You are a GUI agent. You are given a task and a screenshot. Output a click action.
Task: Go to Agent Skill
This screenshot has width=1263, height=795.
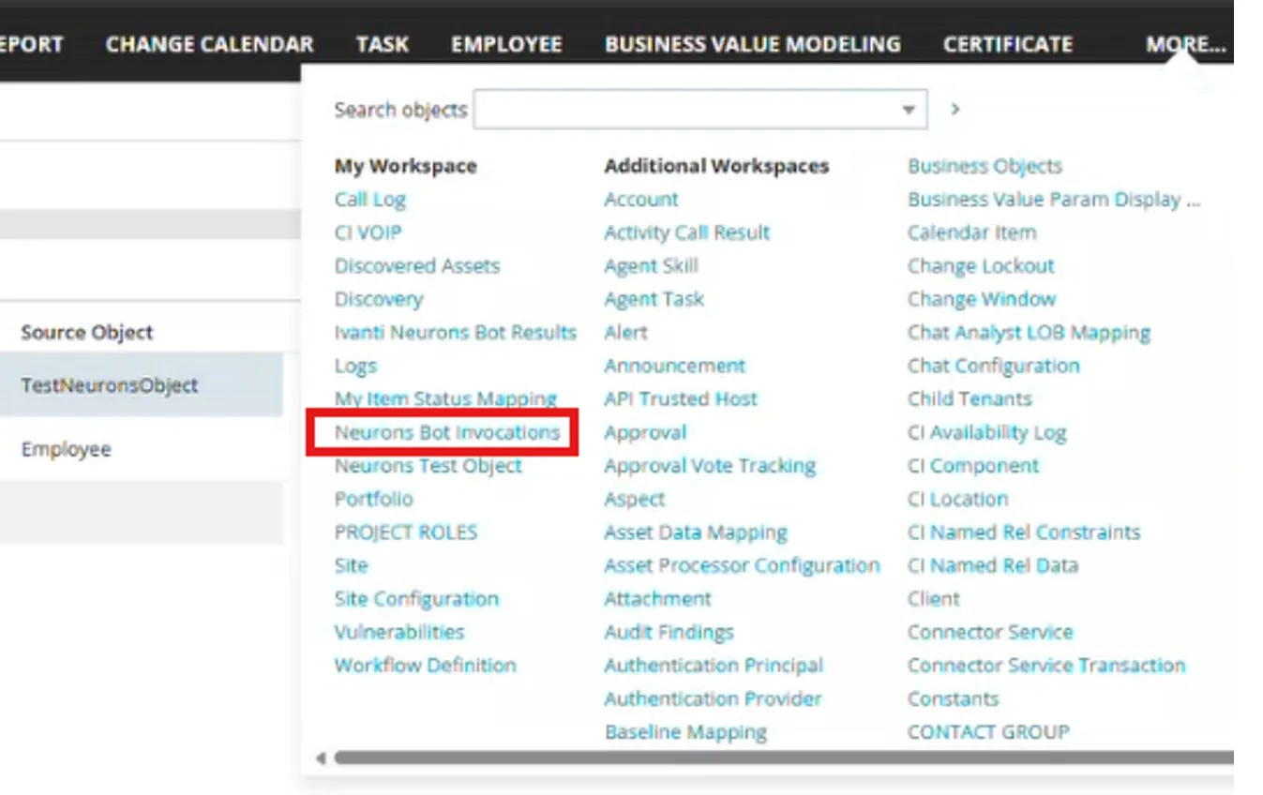(x=651, y=265)
